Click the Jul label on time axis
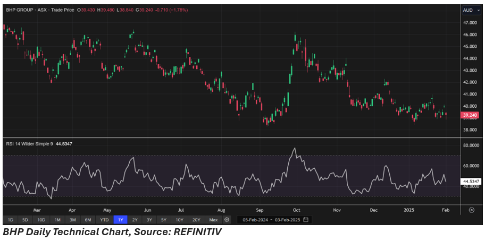 pos(181,210)
